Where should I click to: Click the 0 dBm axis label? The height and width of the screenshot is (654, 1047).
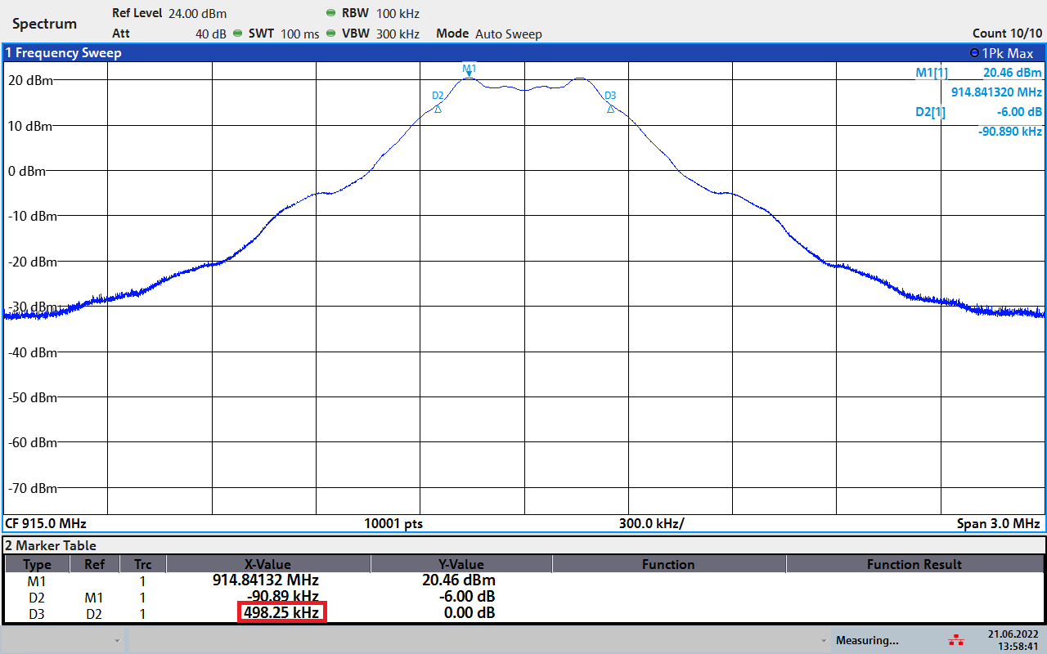26,171
